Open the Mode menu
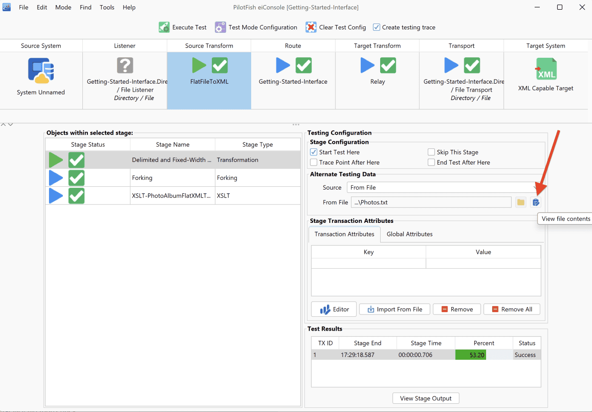 point(63,7)
